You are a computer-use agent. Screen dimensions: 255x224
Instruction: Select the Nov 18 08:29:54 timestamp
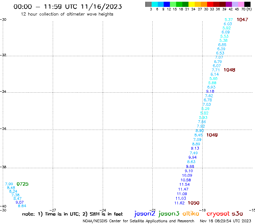(x=225, y=221)
